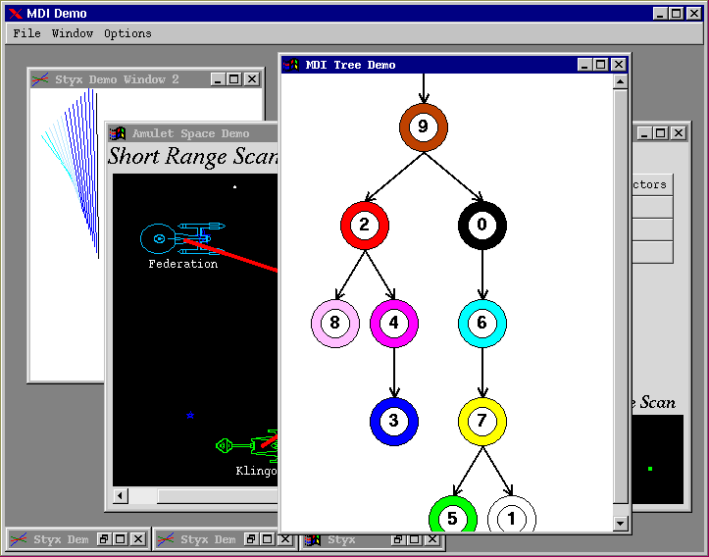Open the Options menu
The width and height of the screenshot is (709, 557).
(127, 33)
